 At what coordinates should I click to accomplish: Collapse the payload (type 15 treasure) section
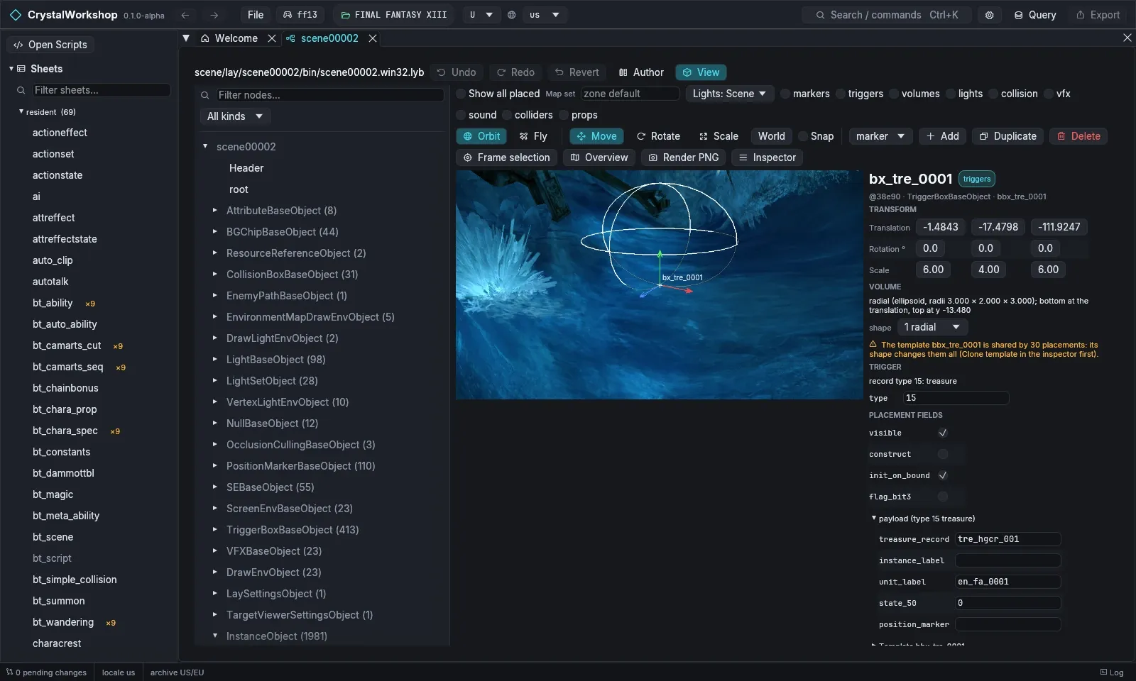click(x=874, y=519)
